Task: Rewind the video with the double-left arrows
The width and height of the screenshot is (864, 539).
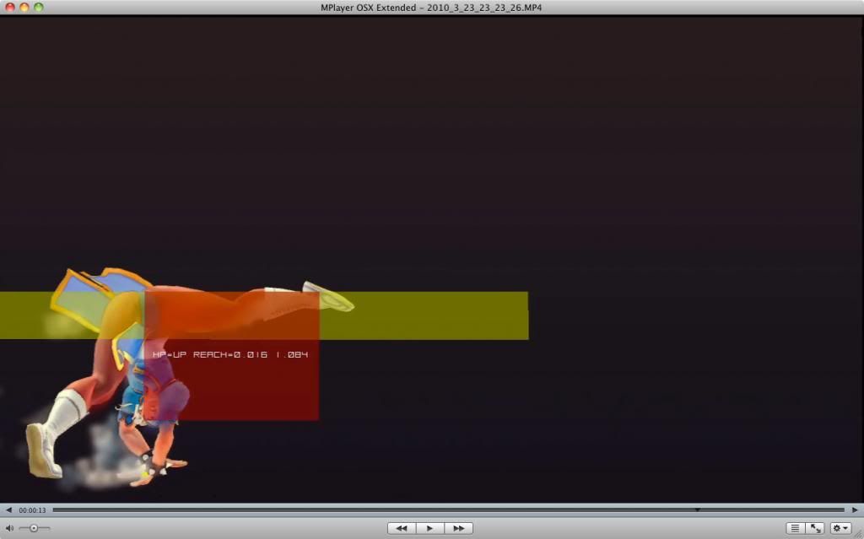Action: pos(402,528)
